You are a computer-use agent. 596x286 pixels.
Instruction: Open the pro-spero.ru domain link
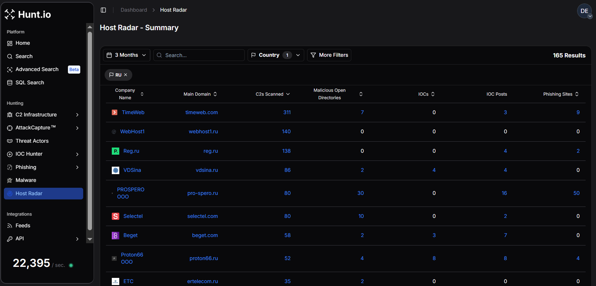pyautogui.click(x=202, y=193)
